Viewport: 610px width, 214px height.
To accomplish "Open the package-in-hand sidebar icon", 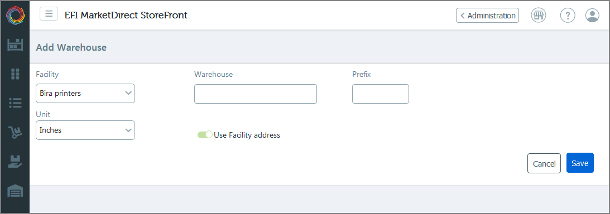I will 15,162.
